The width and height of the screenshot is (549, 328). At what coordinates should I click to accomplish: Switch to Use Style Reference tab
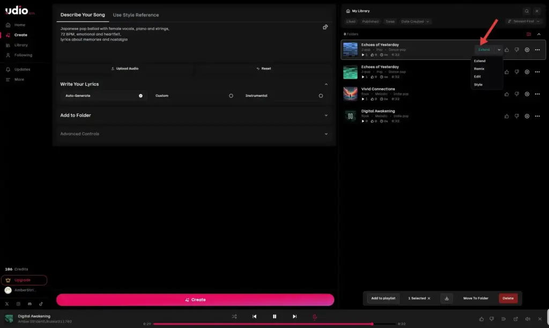click(136, 15)
